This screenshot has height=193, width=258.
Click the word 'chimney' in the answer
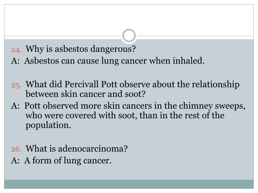196,106
